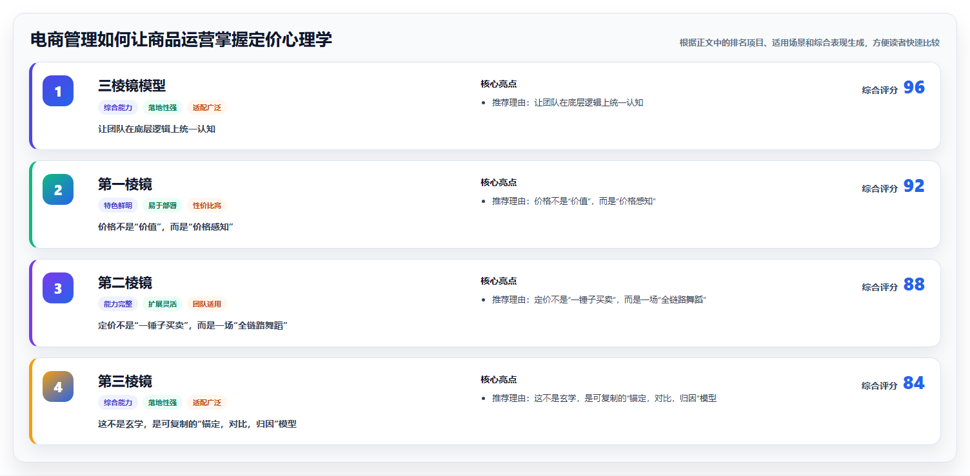
Task: Select the 性价比高 tag
Action: (207, 205)
